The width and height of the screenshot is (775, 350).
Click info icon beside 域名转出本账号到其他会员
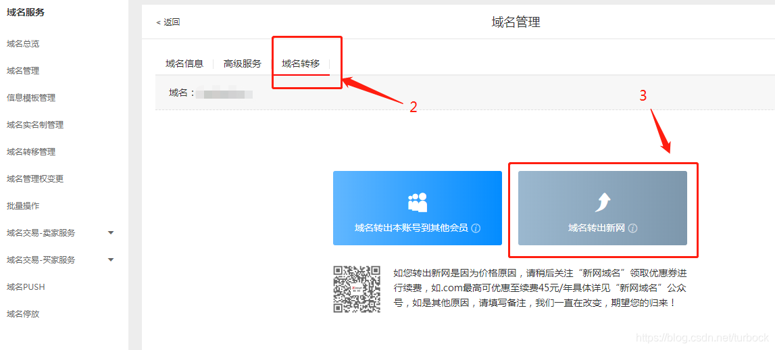click(x=476, y=228)
